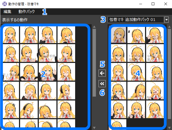Open the 動作パック menu
Viewport: 172px width, 130px height.
pyautogui.click(x=26, y=12)
